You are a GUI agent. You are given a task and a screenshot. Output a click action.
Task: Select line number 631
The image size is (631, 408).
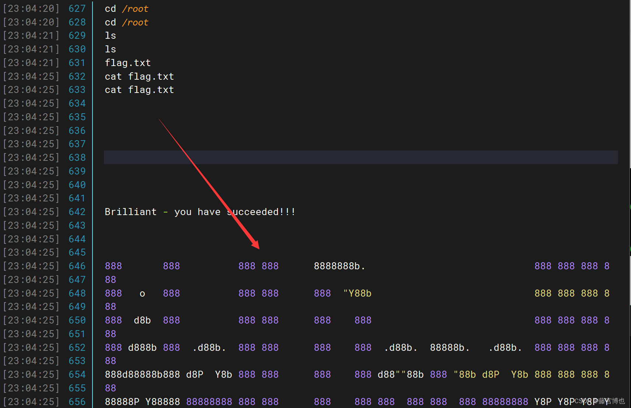coord(77,63)
